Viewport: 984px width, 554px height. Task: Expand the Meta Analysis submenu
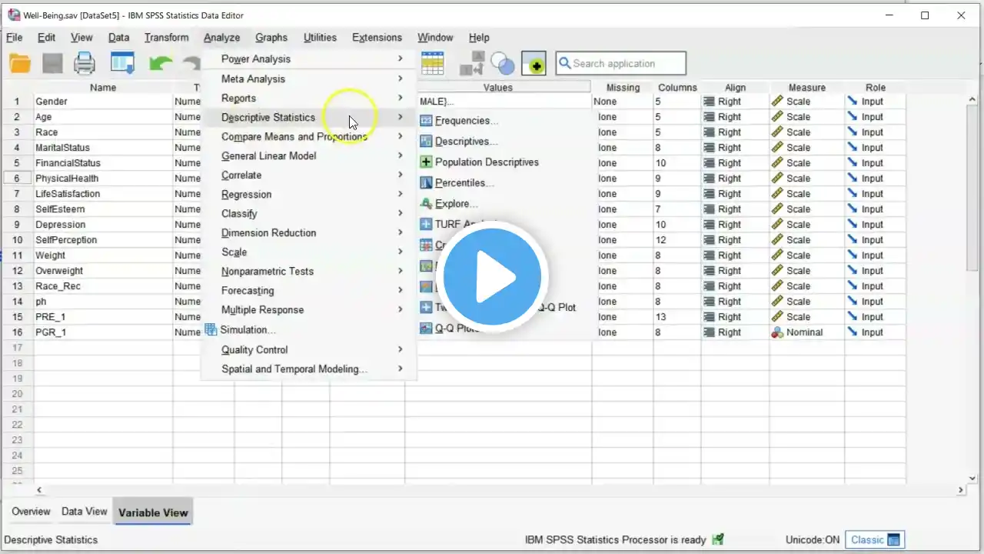click(308, 78)
